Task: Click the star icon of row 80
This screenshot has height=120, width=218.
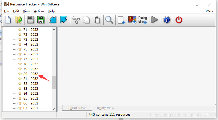Action: (x=20, y=74)
